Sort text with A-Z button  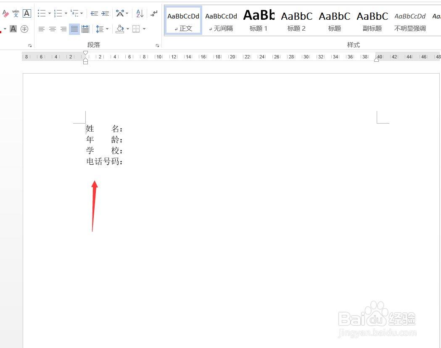[x=140, y=13]
